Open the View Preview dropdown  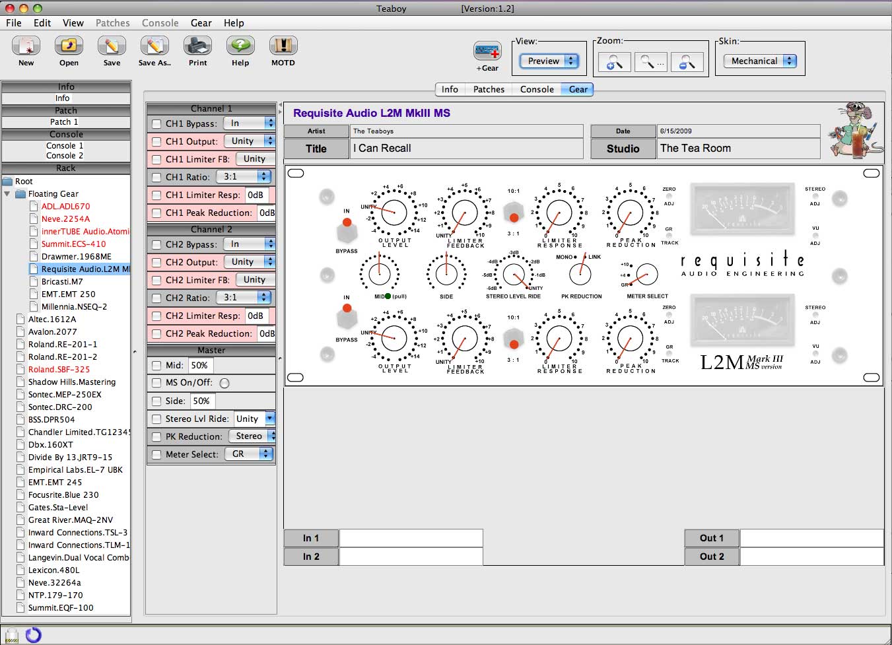549,61
